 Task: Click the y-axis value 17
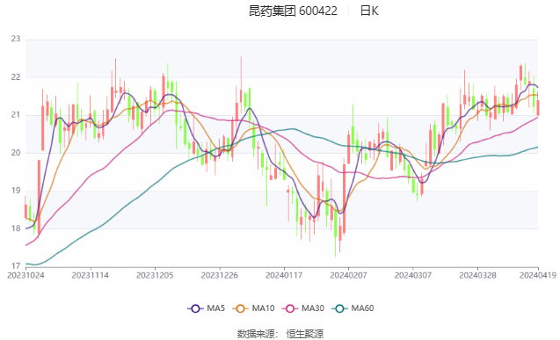(x=16, y=266)
